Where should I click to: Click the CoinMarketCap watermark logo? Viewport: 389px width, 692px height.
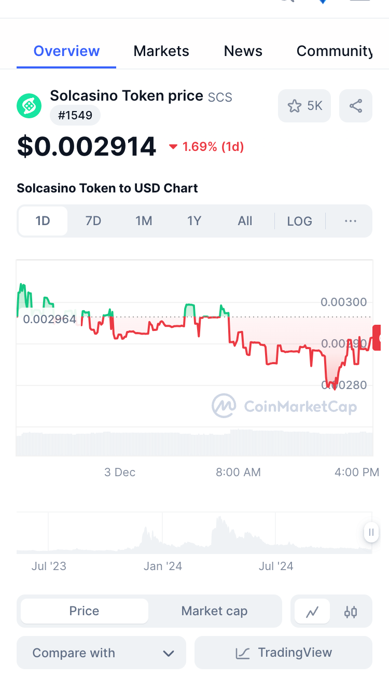(224, 406)
